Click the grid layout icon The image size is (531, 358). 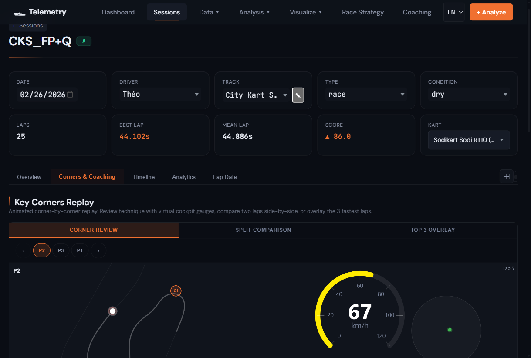coord(506,176)
